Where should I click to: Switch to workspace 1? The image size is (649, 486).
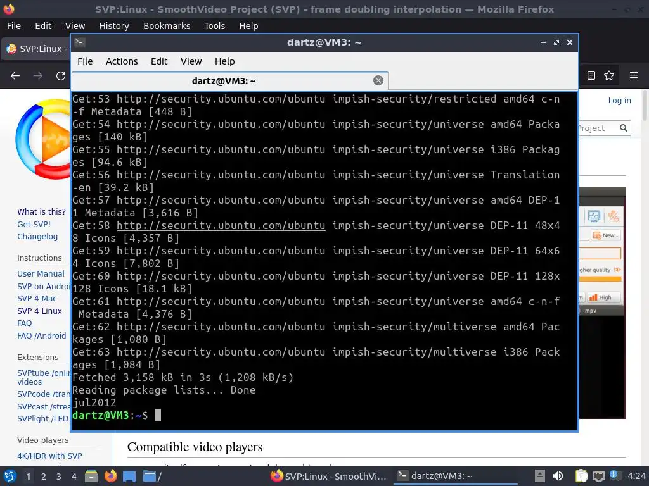[28, 477]
